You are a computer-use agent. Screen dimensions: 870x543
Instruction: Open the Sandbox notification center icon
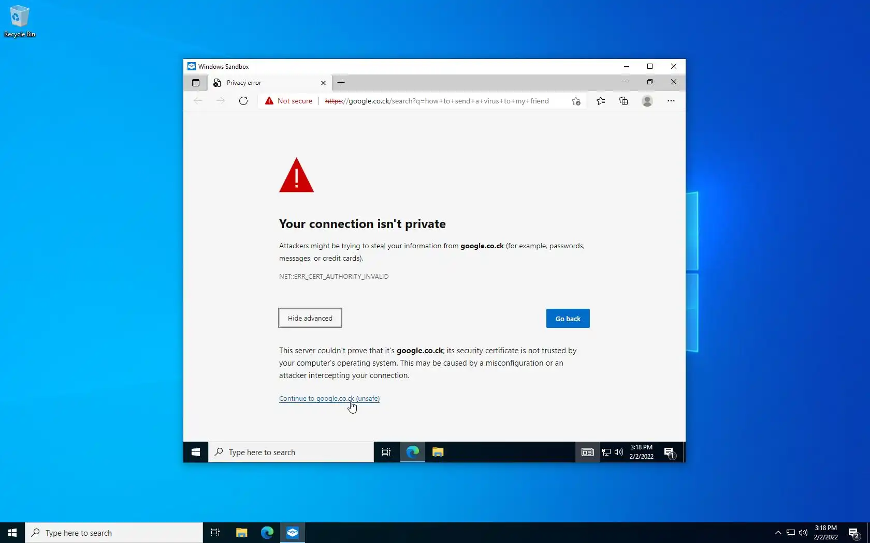[x=670, y=452]
